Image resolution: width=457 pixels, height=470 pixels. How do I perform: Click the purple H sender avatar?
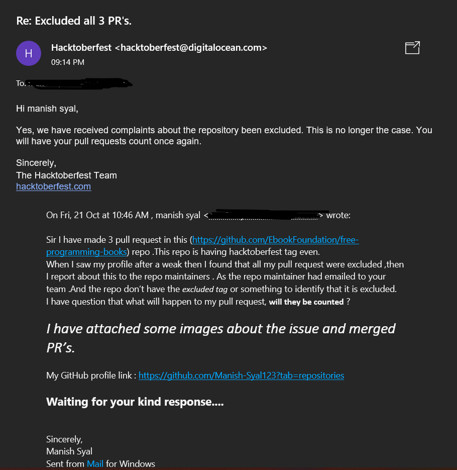coord(29,53)
